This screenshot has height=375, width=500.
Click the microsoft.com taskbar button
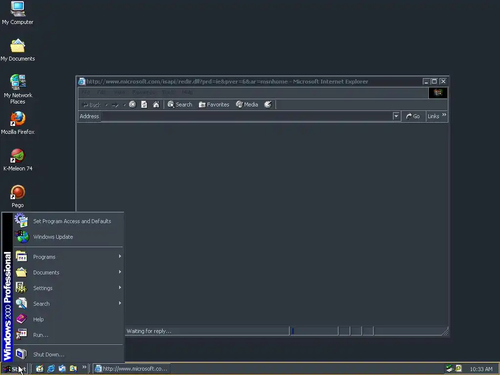(x=131, y=369)
